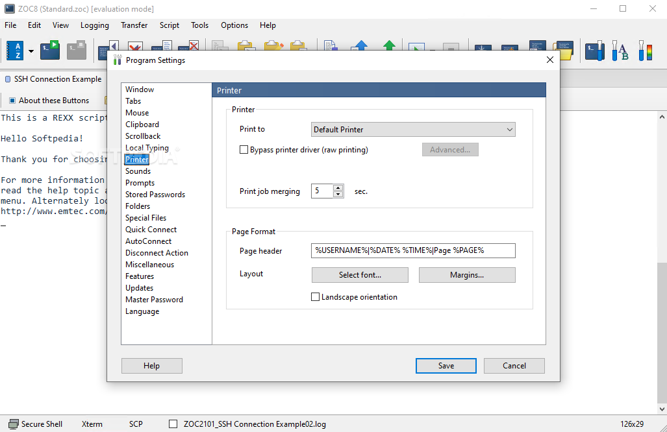The width and height of the screenshot is (667, 432).
Task: Click the green up arrow toolbar icon
Action: [389, 45]
